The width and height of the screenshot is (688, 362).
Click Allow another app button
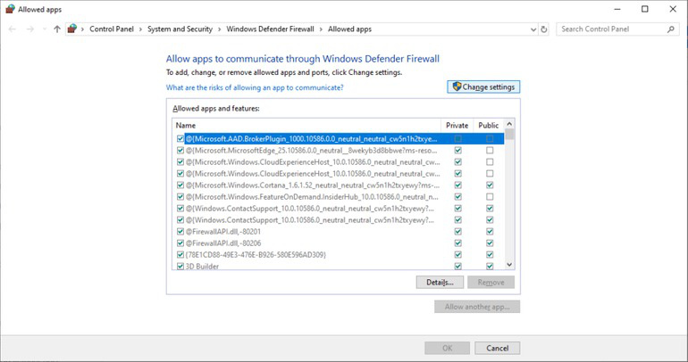(x=477, y=307)
